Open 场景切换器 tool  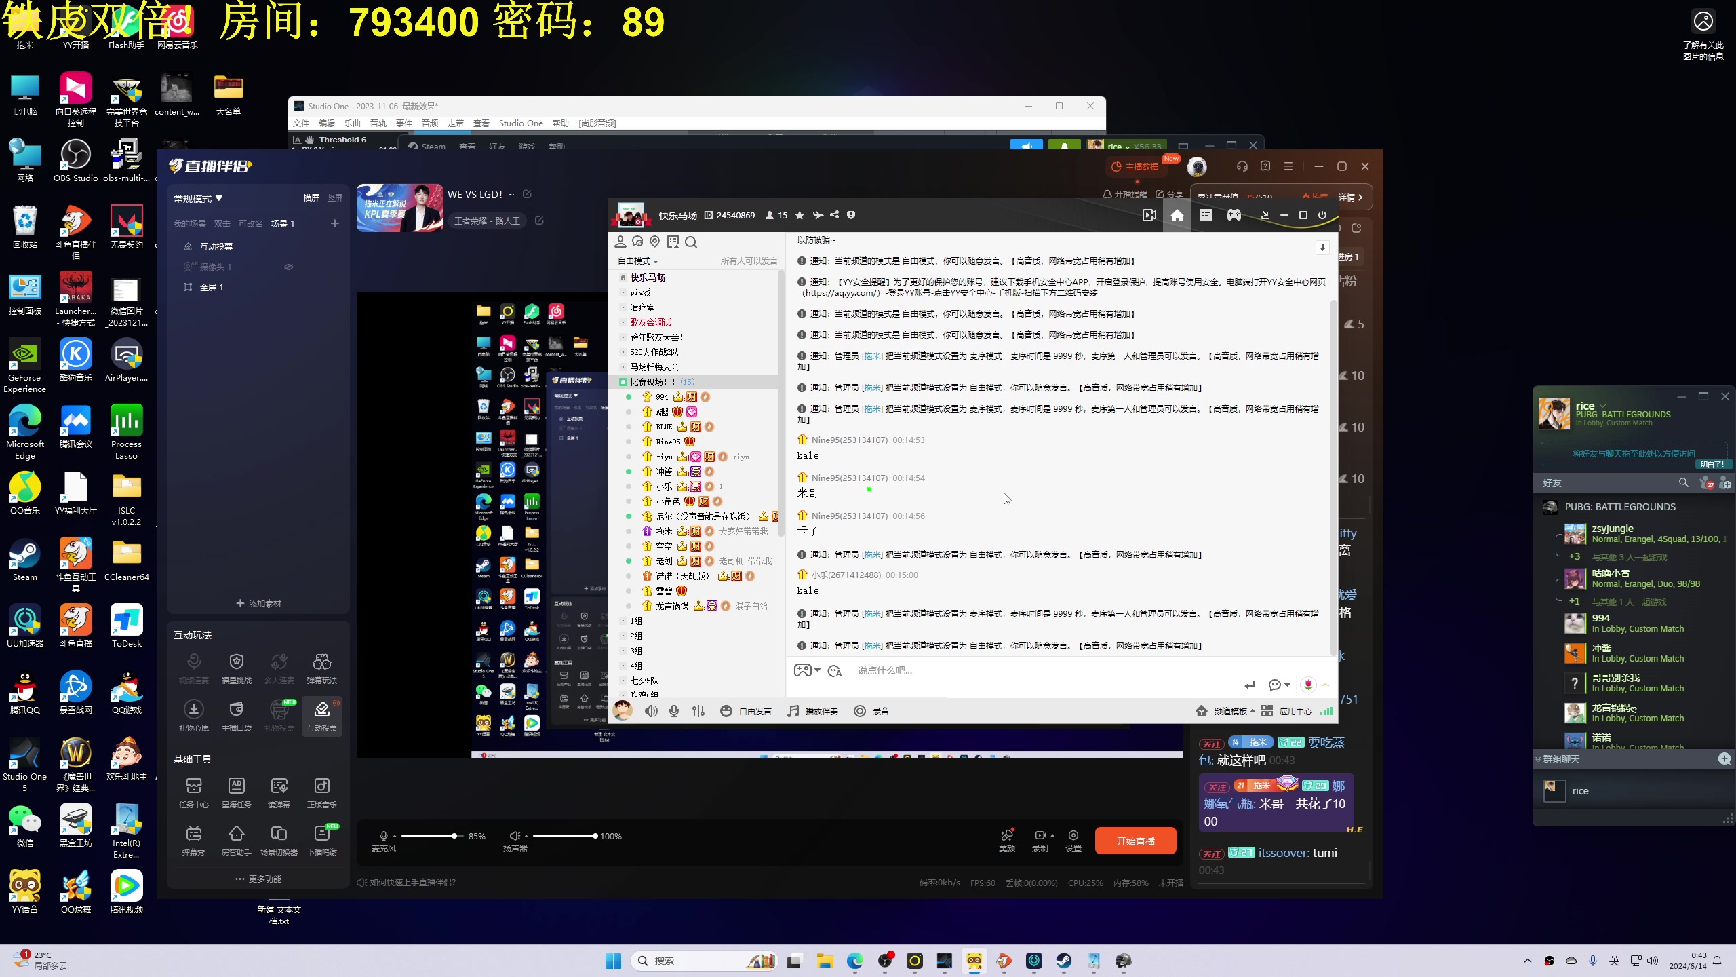pyautogui.click(x=279, y=839)
